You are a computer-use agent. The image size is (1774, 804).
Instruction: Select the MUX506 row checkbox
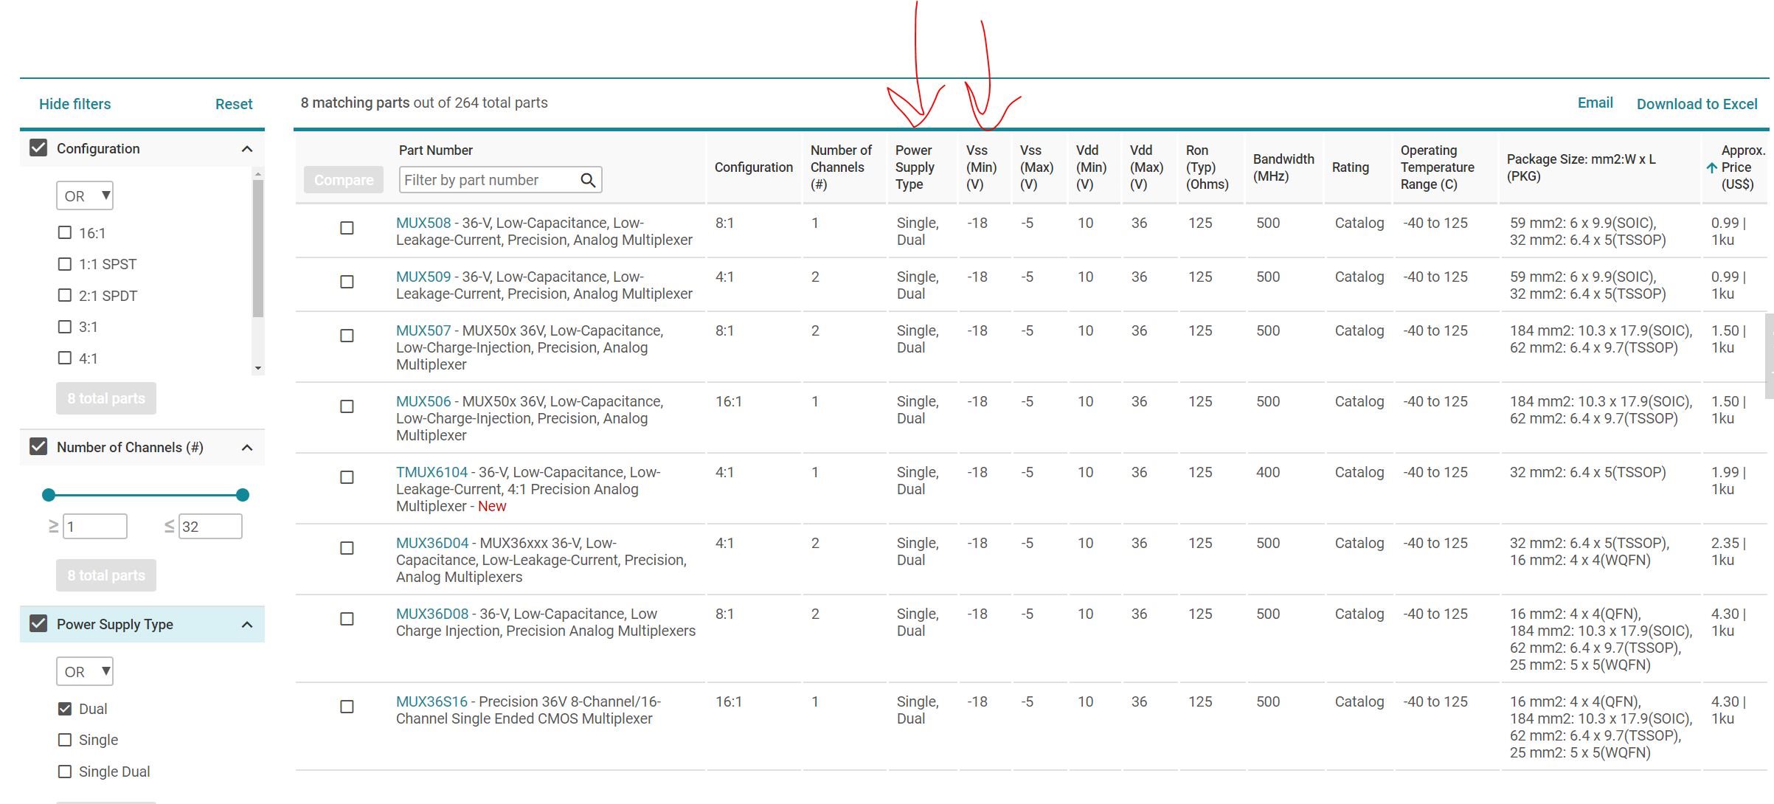pos(347,406)
